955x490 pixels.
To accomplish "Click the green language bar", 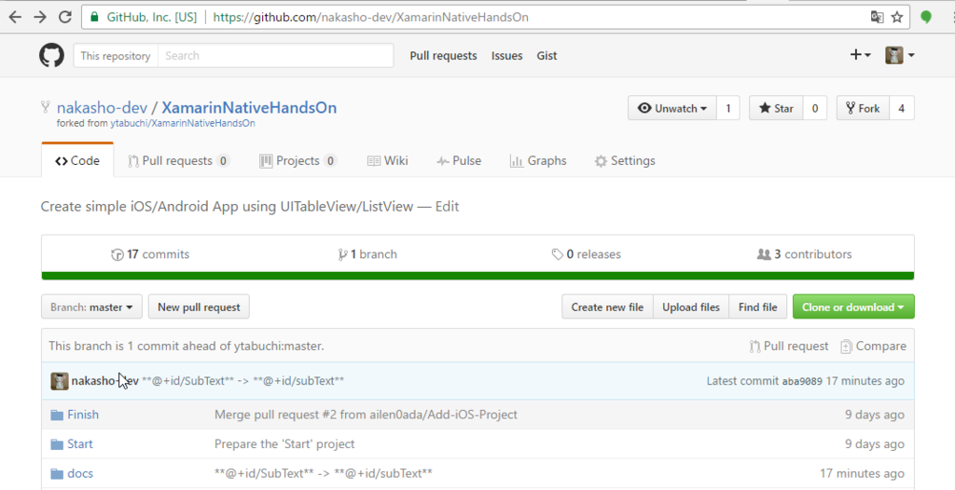I will coord(477,276).
